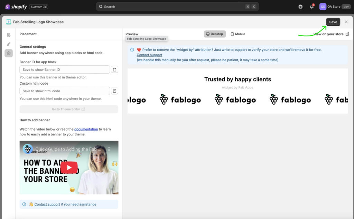Click the Shopify logo
This screenshot has width=354, height=219.
pos(16,7)
